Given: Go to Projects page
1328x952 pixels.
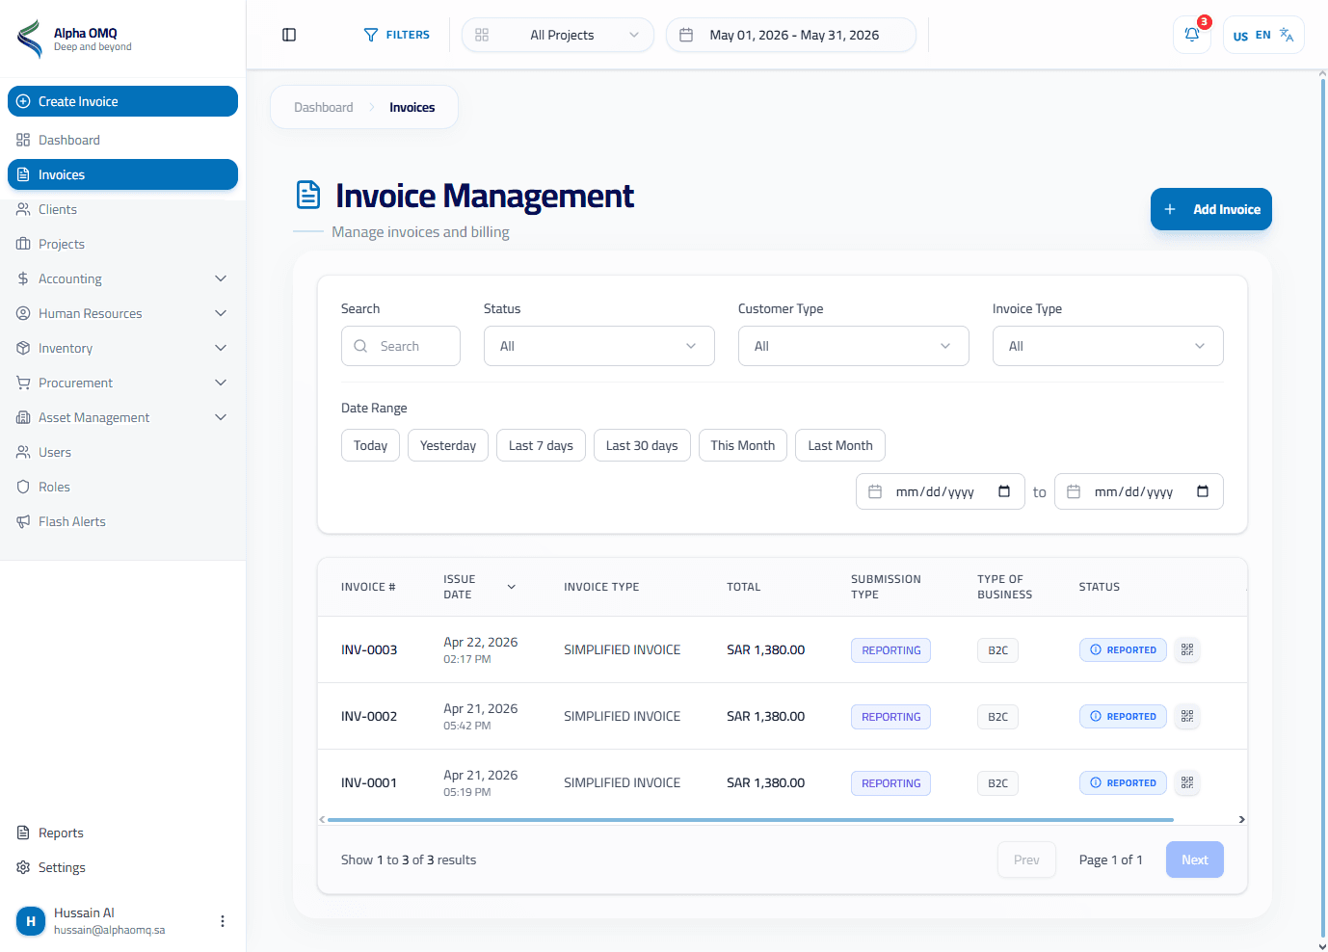Looking at the screenshot, I should (x=122, y=244).
